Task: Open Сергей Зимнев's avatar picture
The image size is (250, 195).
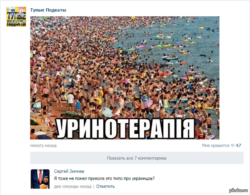Action: click(40, 179)
